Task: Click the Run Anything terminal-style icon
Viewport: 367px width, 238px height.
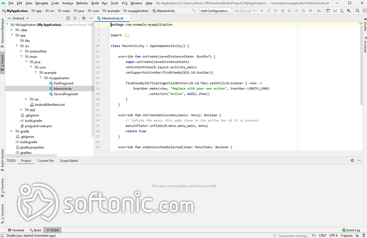Action: pos(328,11)
